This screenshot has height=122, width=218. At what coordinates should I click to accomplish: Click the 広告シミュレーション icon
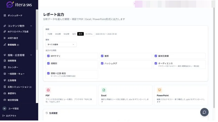[x=5, y=87]
